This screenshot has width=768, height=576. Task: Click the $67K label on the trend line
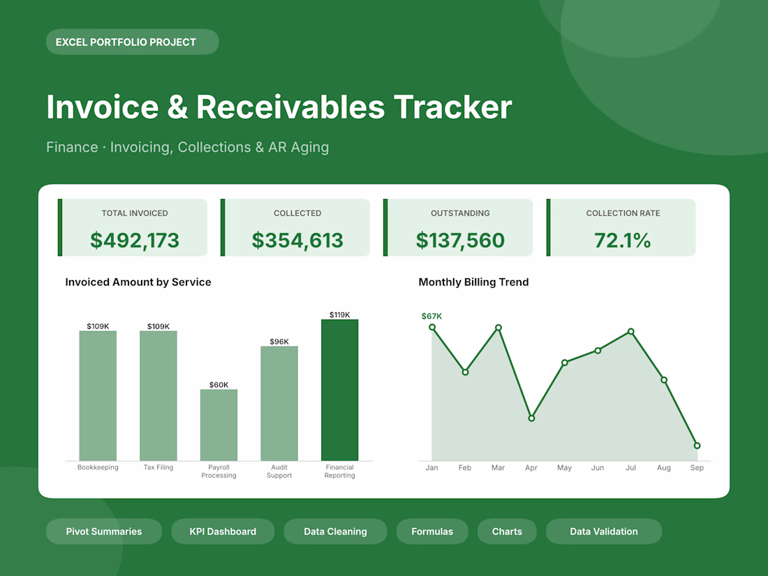coord(431,316)
